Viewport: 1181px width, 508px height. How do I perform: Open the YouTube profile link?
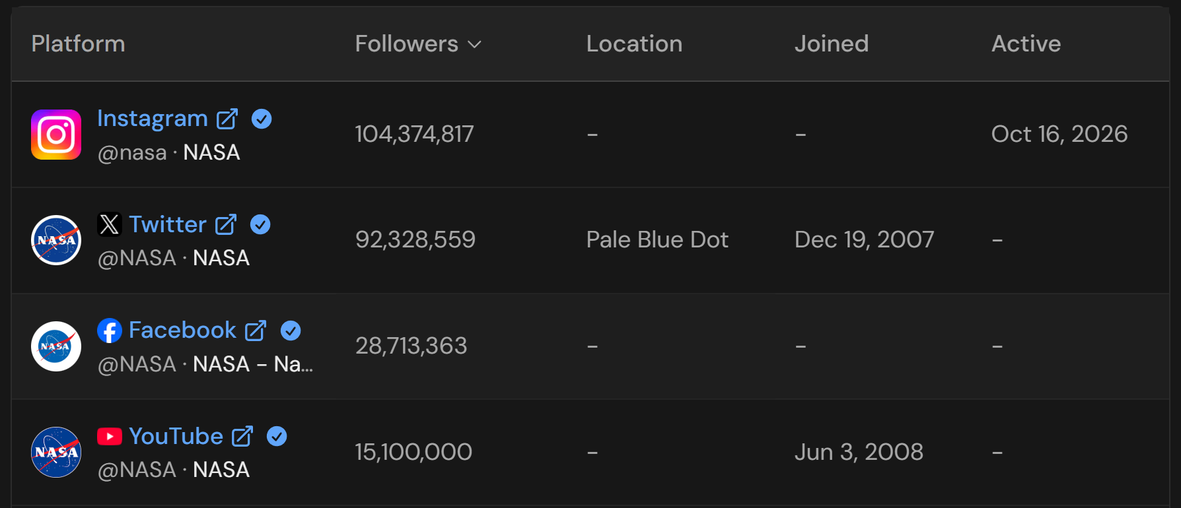pyautogui.click(x=176, y=436)
